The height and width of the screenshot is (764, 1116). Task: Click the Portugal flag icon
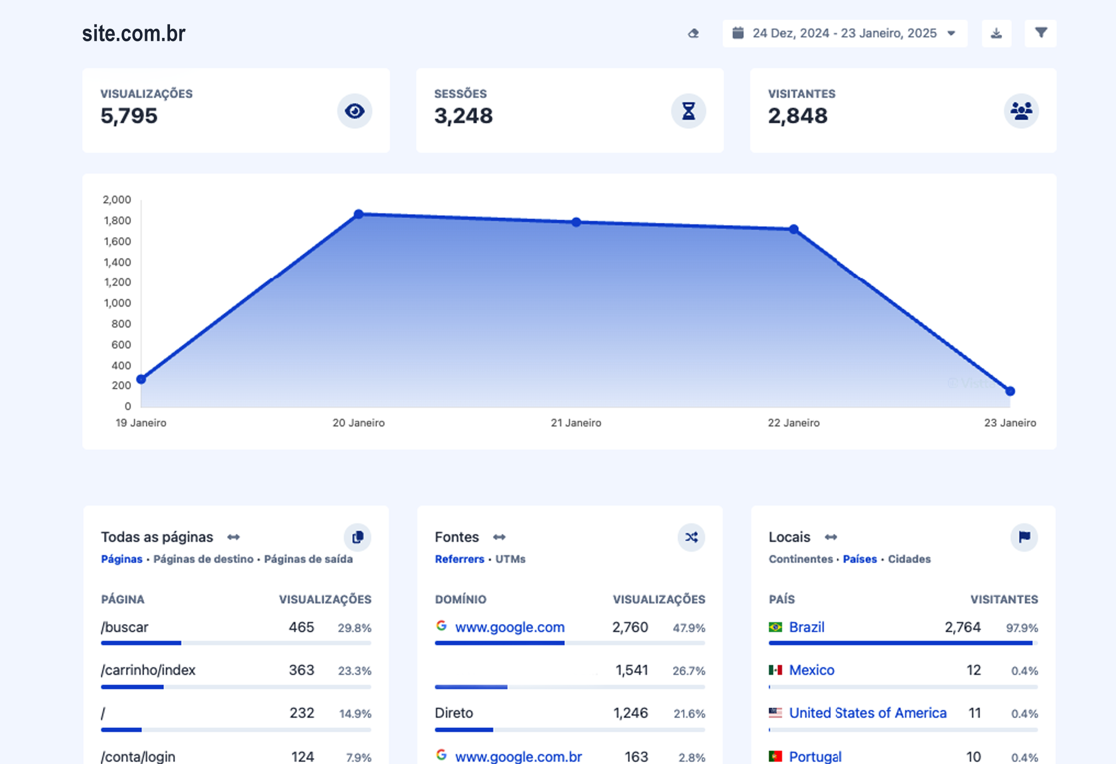[775, 756]
